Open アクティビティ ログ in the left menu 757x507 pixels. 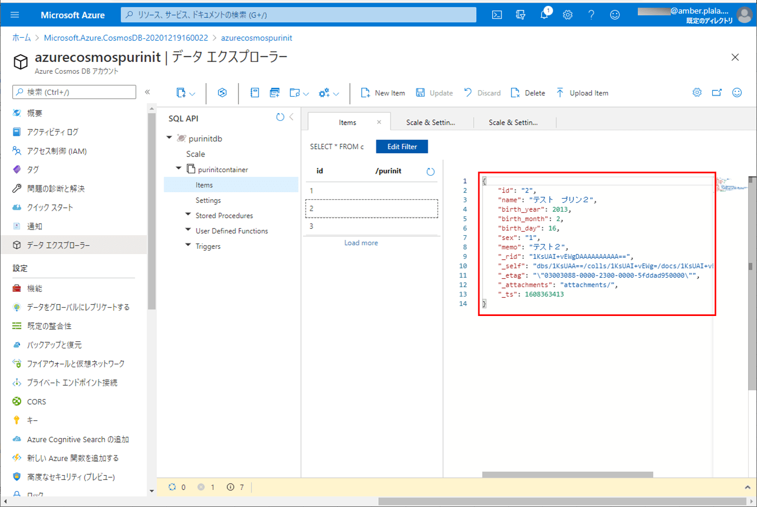(x=74, y=132)
